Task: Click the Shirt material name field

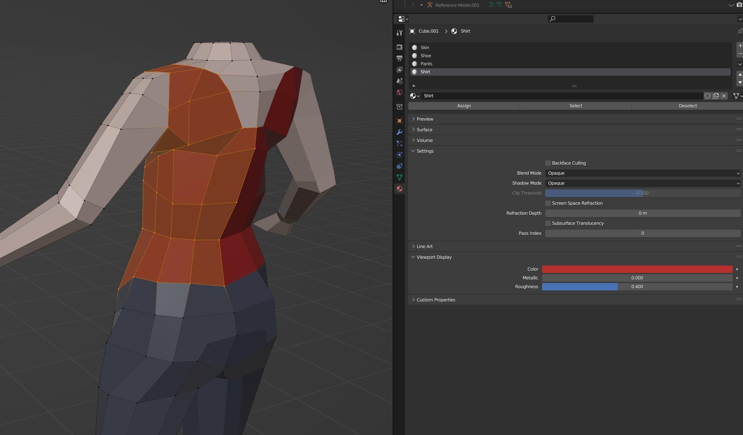Action: [562, 96]
